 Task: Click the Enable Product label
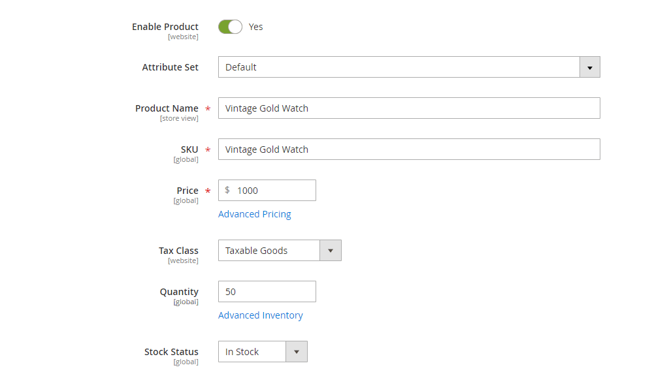click(165, 26)
